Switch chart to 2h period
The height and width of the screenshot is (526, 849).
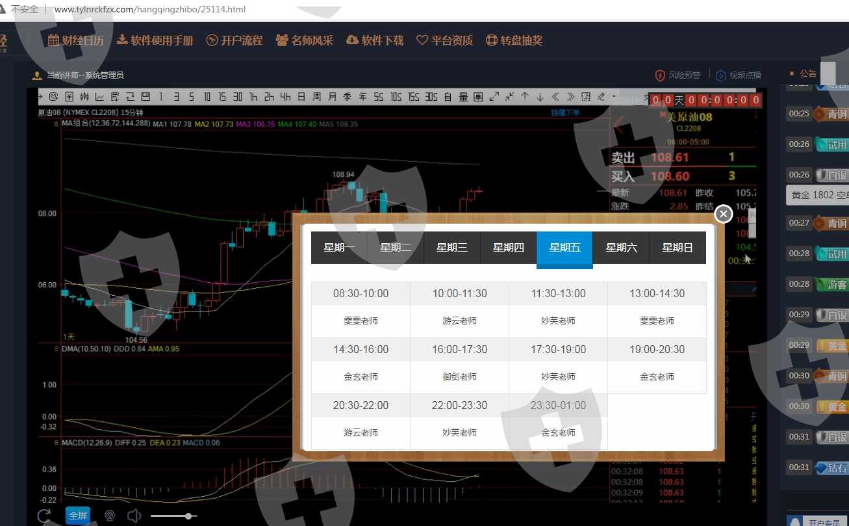[269, 97]
